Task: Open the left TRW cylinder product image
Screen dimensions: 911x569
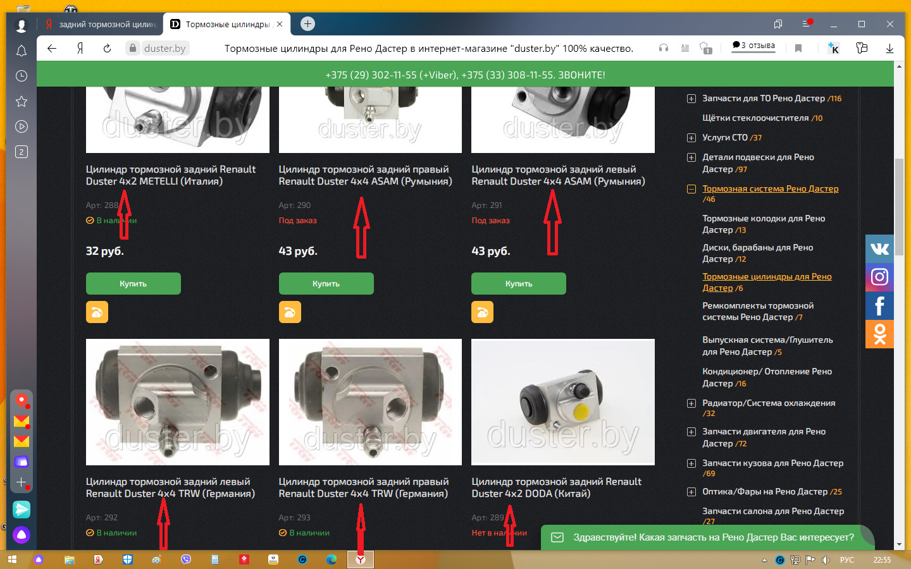Action: [x=178, y=402]
